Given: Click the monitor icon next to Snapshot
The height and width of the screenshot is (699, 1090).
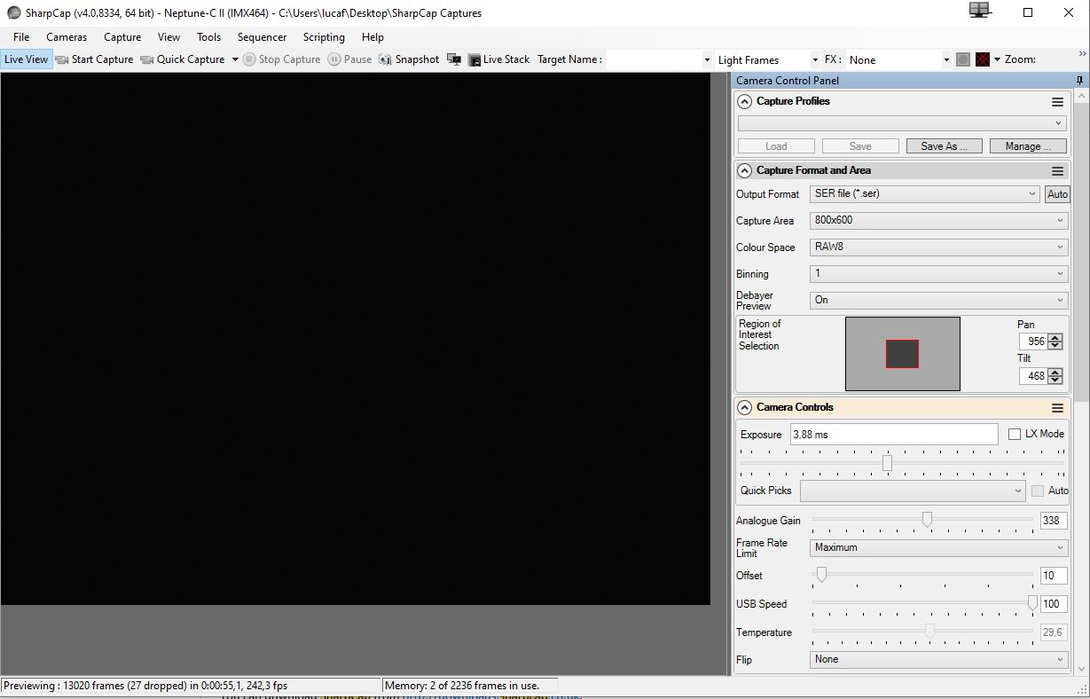Looking at the screenshot, I should point(454,59).
